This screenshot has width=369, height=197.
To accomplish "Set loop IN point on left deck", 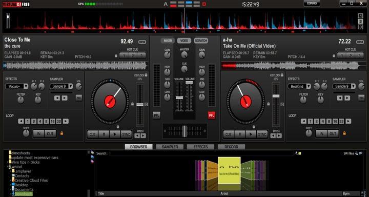I will pyautogui.click(x=38, y=134).
